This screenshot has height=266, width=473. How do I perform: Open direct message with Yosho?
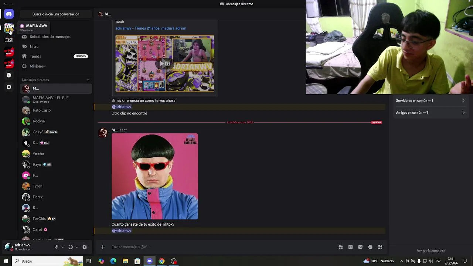[56, 154]
